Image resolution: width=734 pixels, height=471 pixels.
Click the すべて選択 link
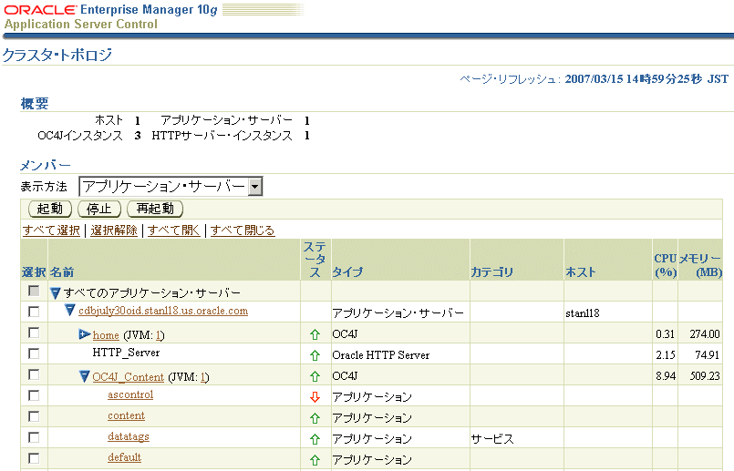pyautogui.click(x=51, y=230)
